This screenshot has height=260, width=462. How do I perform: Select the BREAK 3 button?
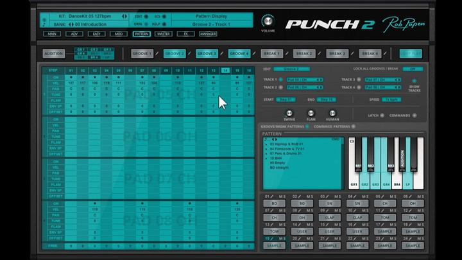click(338, 54)
